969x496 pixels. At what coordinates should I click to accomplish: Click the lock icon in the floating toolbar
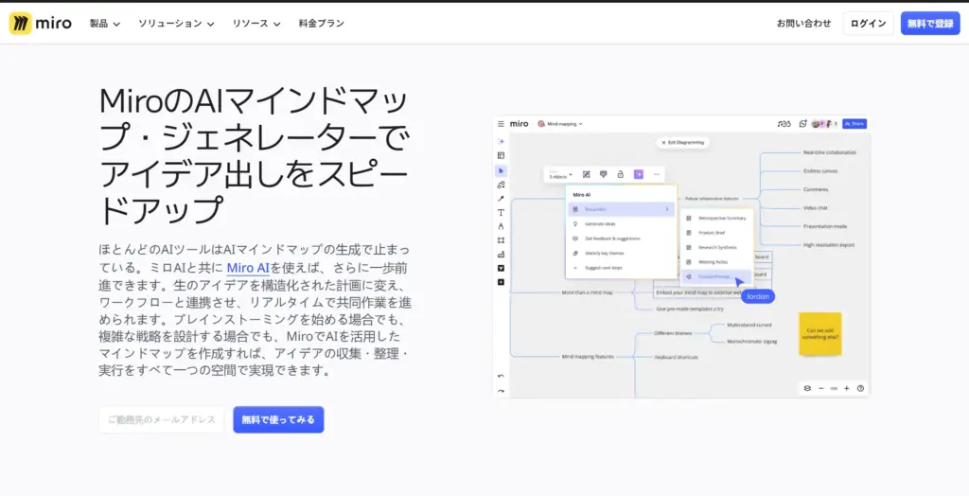(x=620, y=174)
